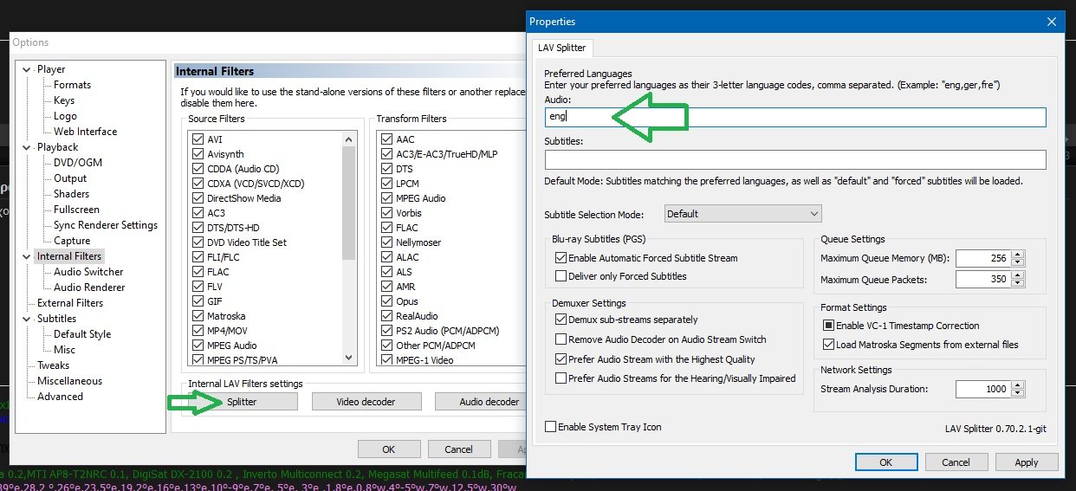Open Sync Renderer Settings

[106, 225]
